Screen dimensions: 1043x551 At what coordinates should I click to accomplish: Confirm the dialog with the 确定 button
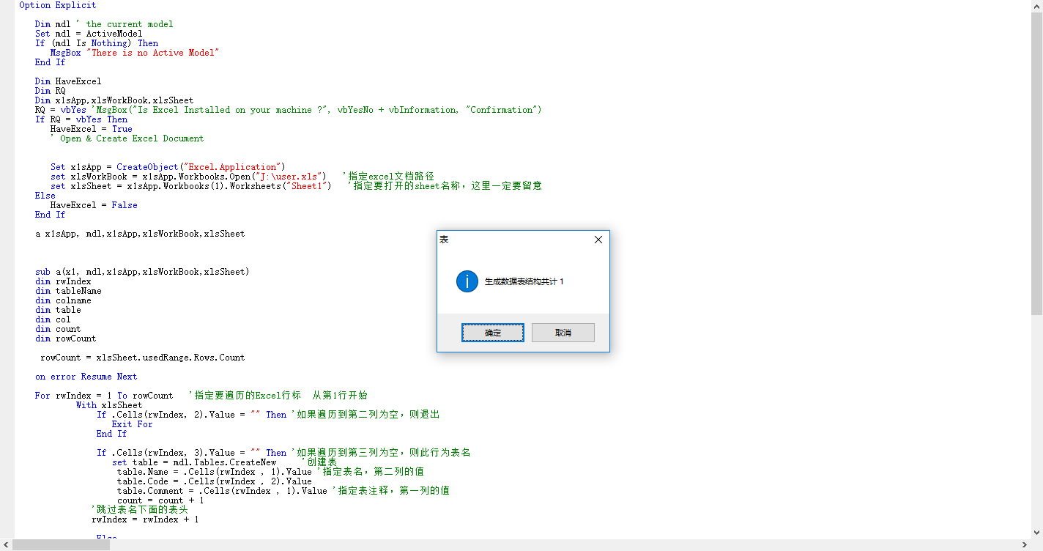pyautogui.click(x=492, y=333)
